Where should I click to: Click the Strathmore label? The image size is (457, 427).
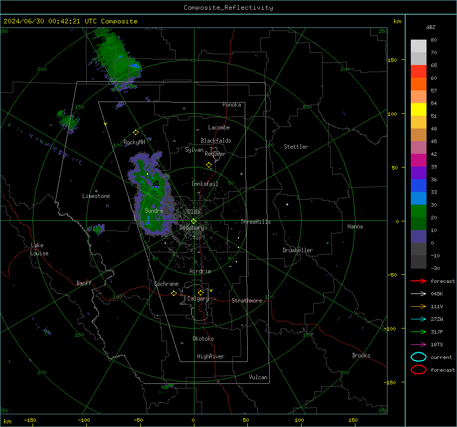tap(247, 301)
